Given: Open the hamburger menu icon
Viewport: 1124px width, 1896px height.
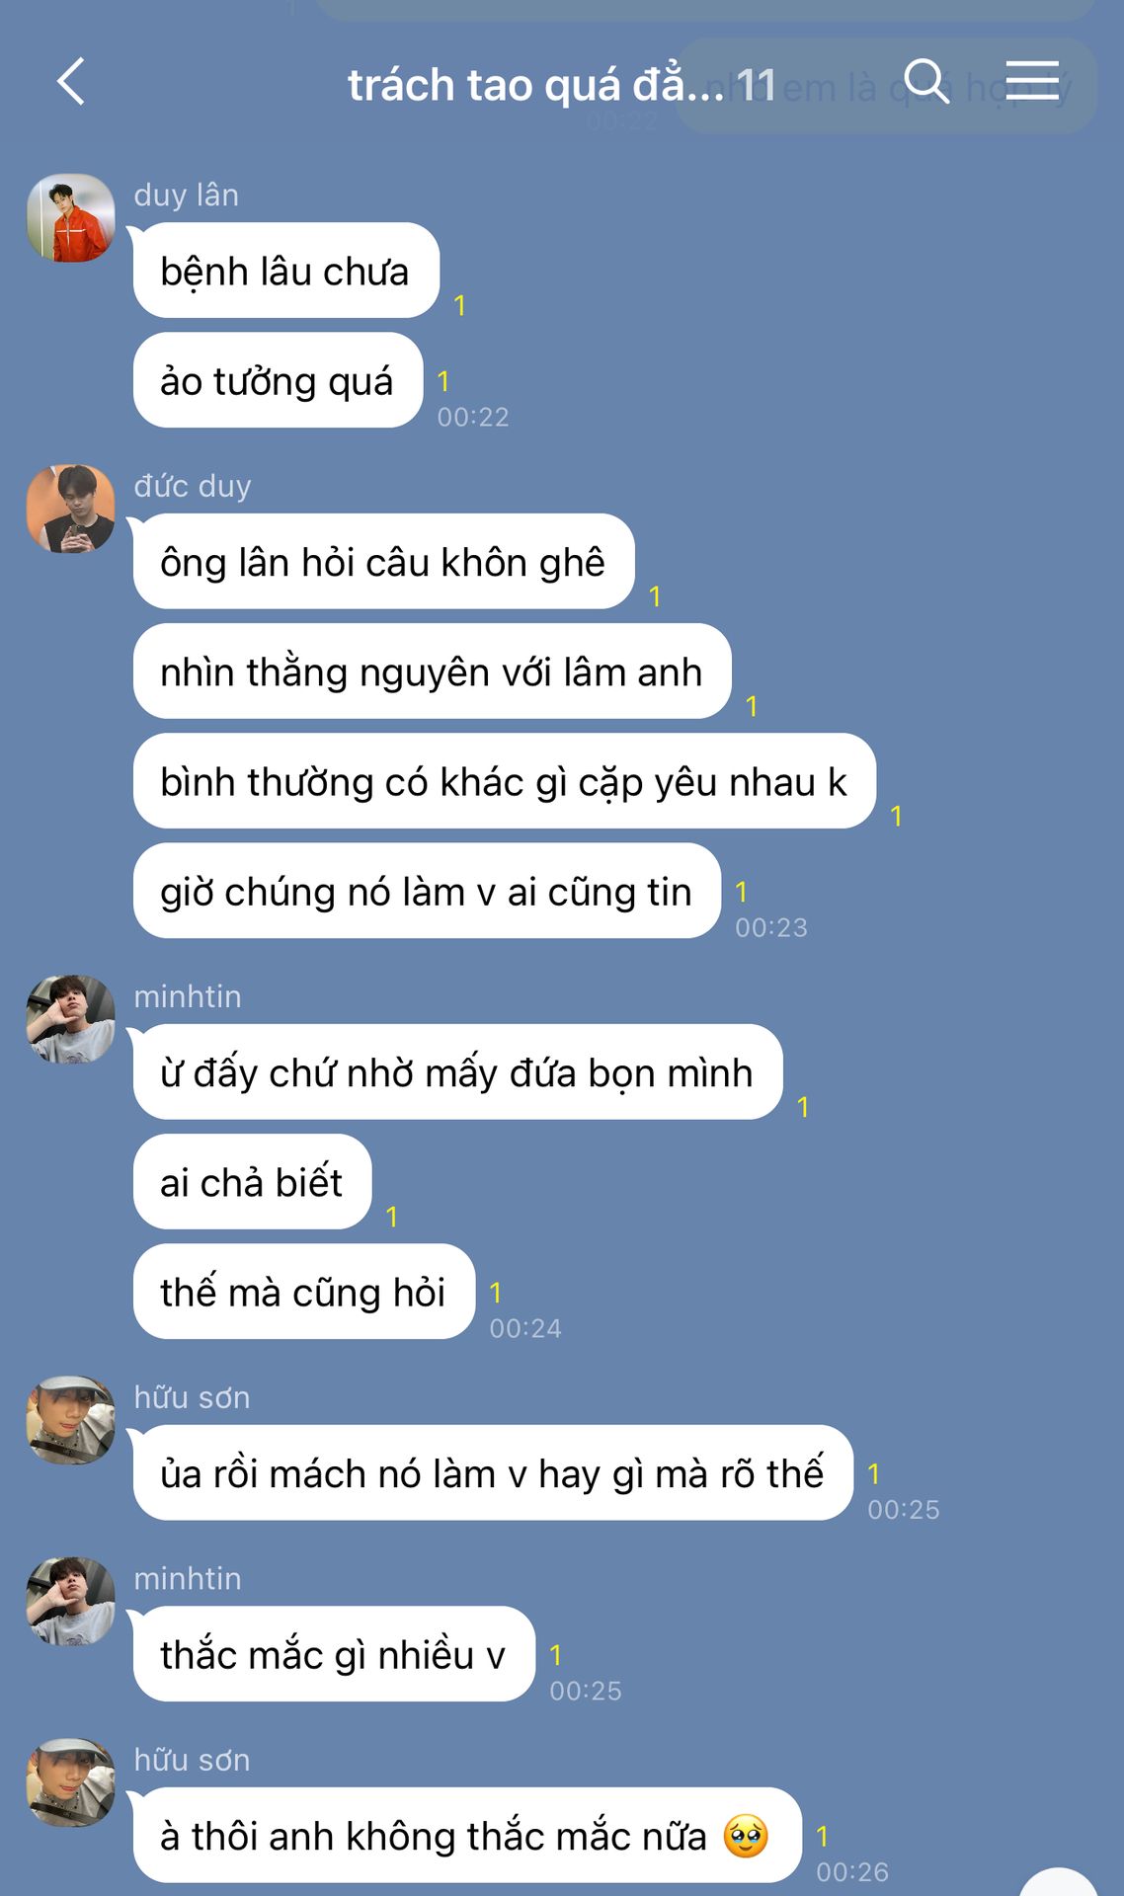Looking at the screenshot, I should tap(1032, 80).
